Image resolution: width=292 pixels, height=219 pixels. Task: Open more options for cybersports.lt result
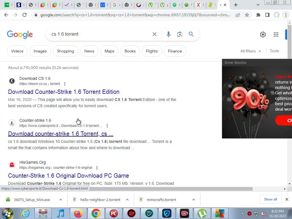click(107, 126)
